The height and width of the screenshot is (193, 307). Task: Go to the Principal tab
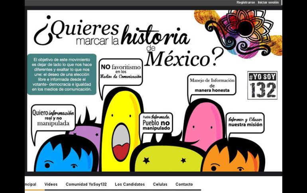(x=30, y=184)
